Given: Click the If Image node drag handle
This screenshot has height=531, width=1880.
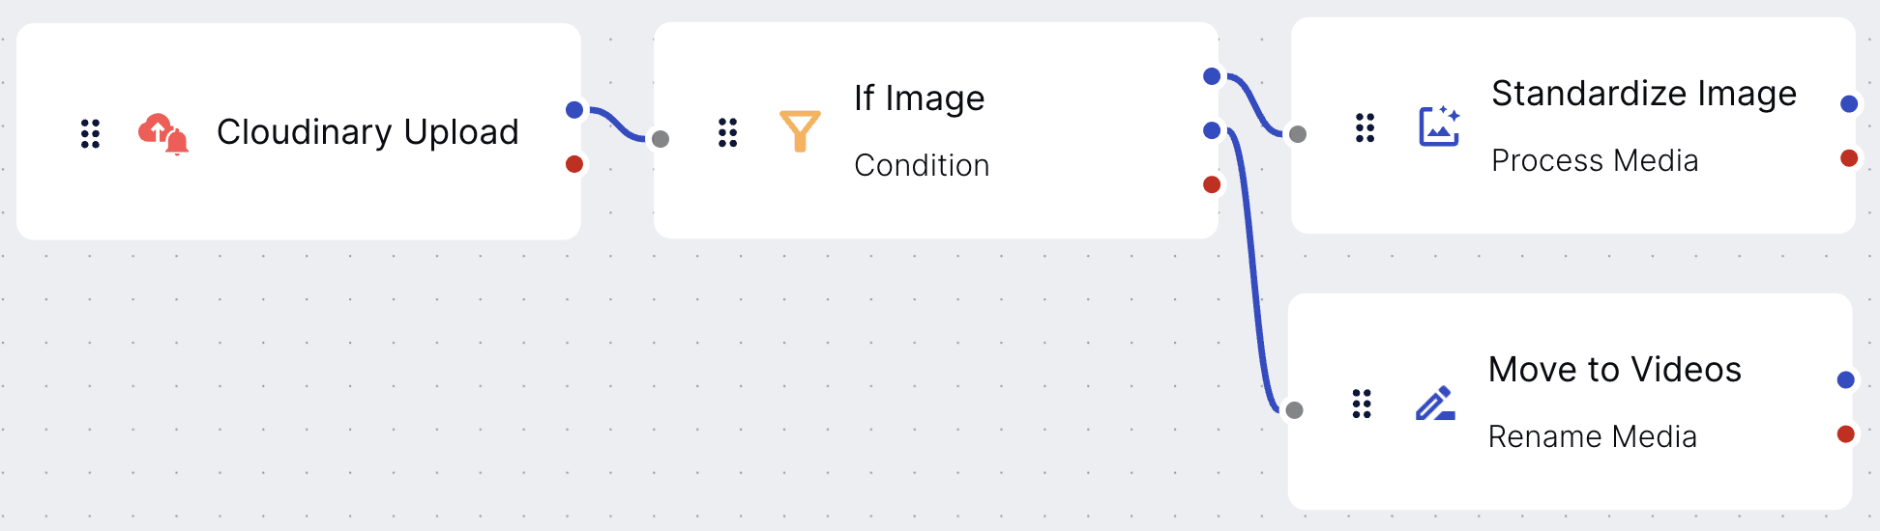Looking at the screenshot, I should click(x=728, y=132).
